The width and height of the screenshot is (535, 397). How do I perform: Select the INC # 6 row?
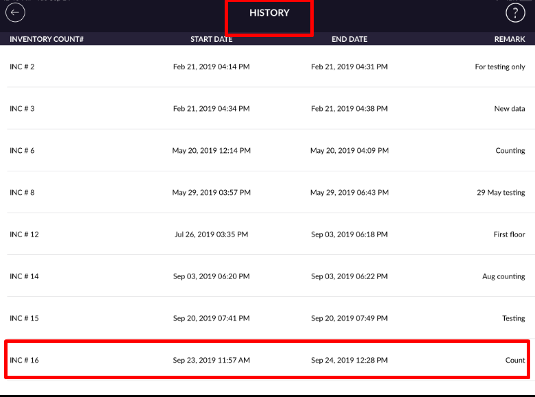(x=22, y=151)
